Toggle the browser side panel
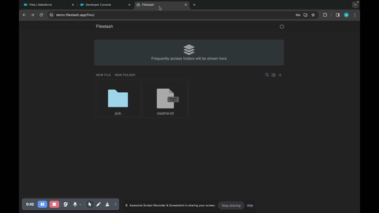379x213 pixels. (338, 15)
